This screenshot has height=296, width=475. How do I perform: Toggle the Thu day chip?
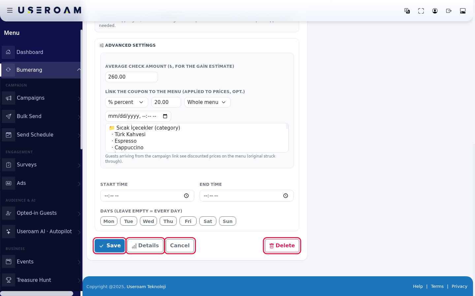coord(168,221)
